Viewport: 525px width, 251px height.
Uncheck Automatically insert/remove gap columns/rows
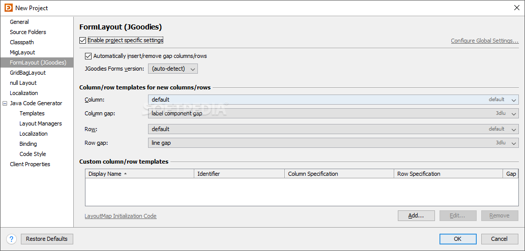click(x=89, y=56)
